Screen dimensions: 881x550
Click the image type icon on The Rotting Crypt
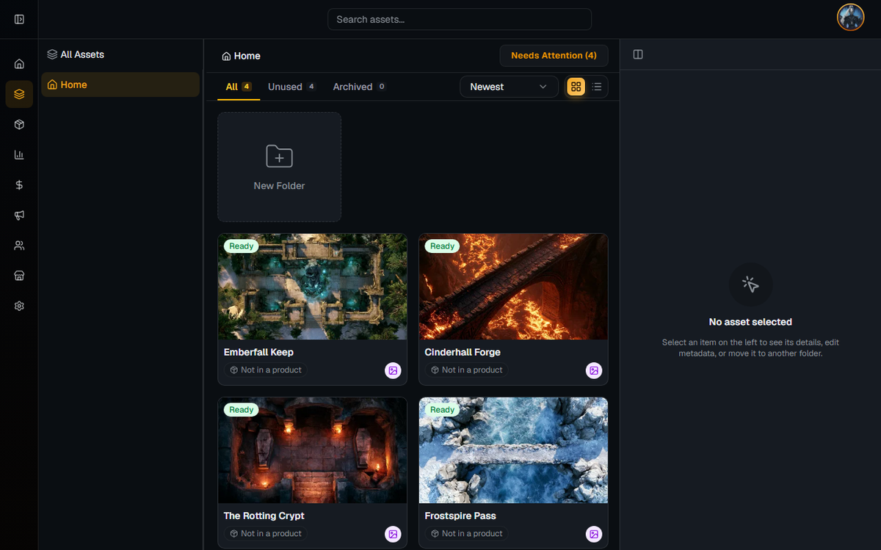tap(393, 534)
